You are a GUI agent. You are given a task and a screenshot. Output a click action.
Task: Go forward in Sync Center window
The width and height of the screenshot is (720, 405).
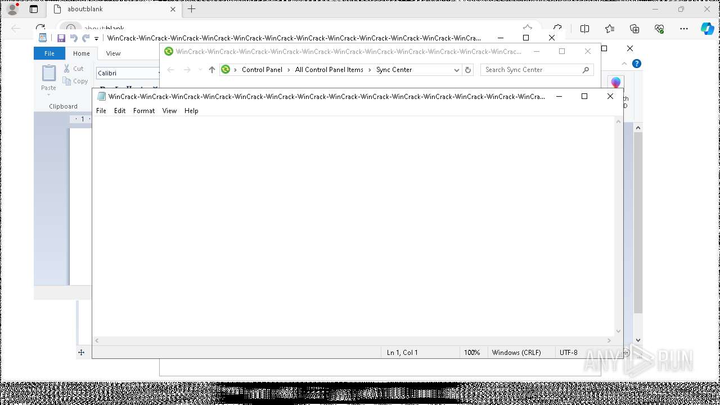pyautogui.click(x=187, y=70)
